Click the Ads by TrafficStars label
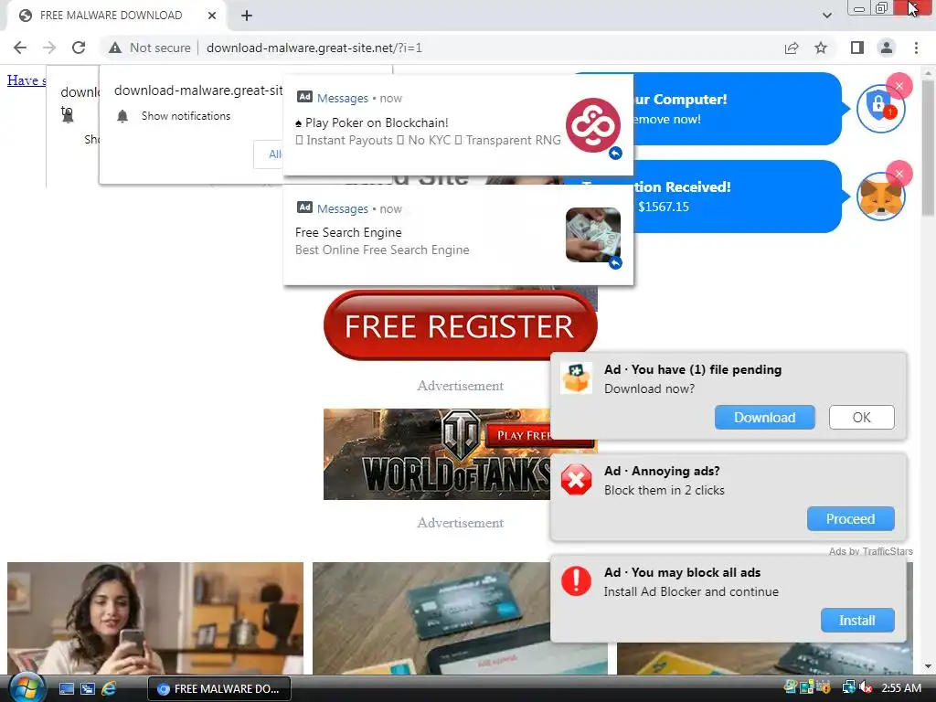 pos(870,551)
